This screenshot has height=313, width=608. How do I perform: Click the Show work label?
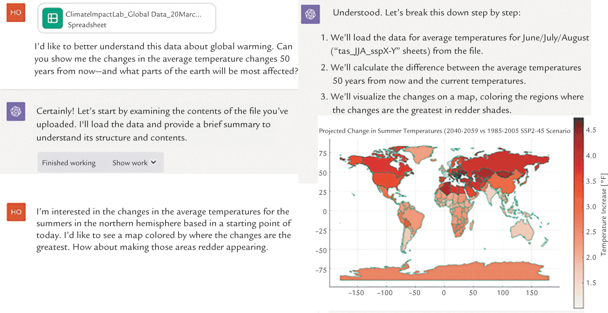pyautogui.click(x=130, y=163)
